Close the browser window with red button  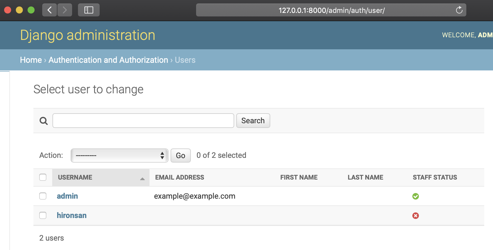(x=8, y=10)
